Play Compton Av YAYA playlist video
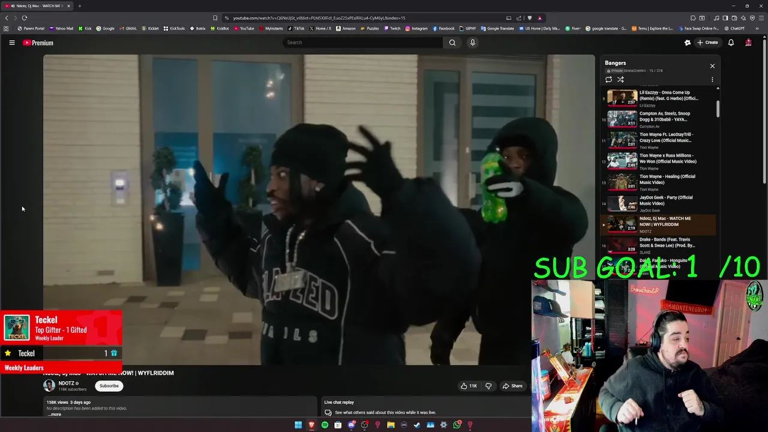 pos(658,119)
